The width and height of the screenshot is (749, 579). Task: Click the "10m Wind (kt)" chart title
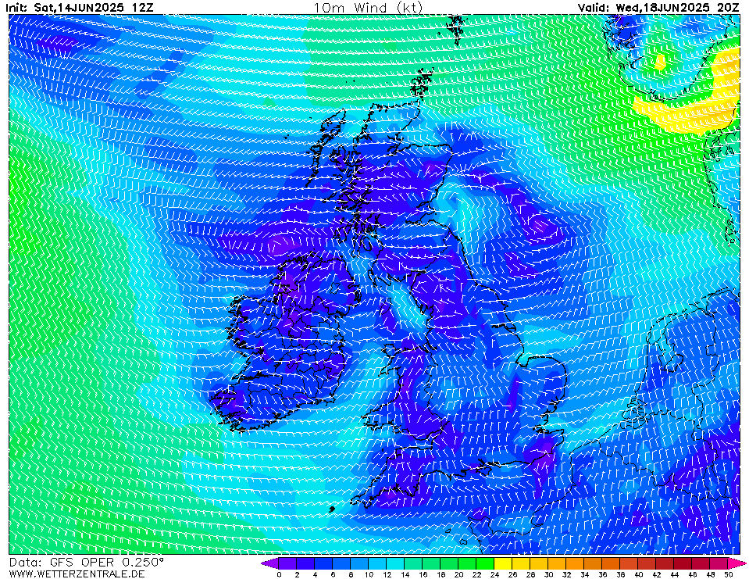(368, 8)
